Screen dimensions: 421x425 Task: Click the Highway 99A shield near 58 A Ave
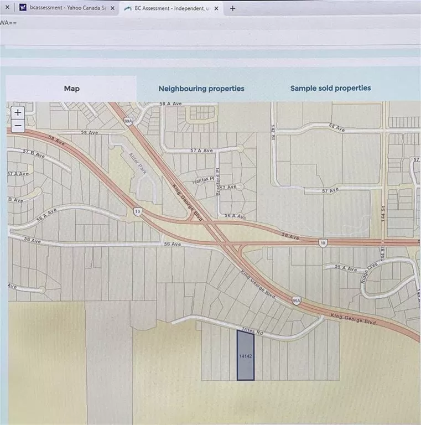pyautogui.click(x=128, y=120)
